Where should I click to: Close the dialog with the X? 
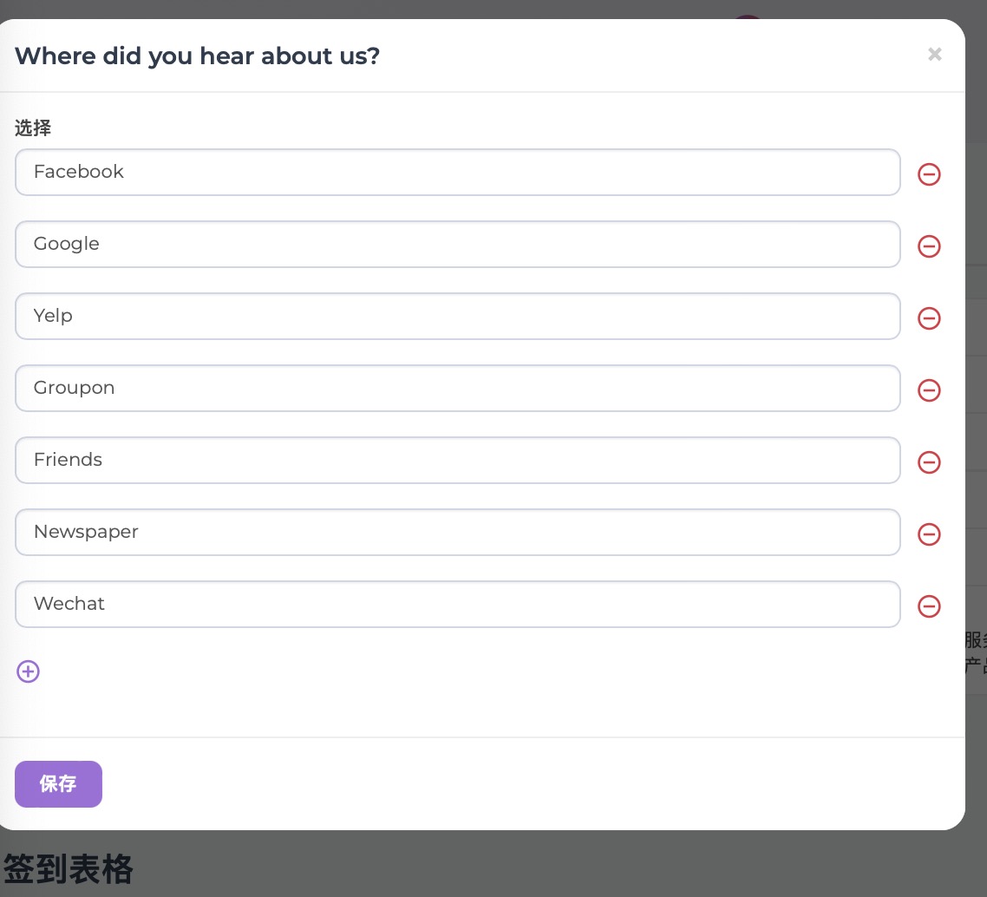[934, 55]
